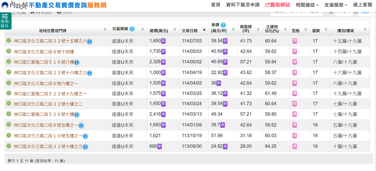Screen dimensions: 376x171
Task: Click info icon beside 文化三路二段32號十樓之三
Action: click(x=85, y=147)
